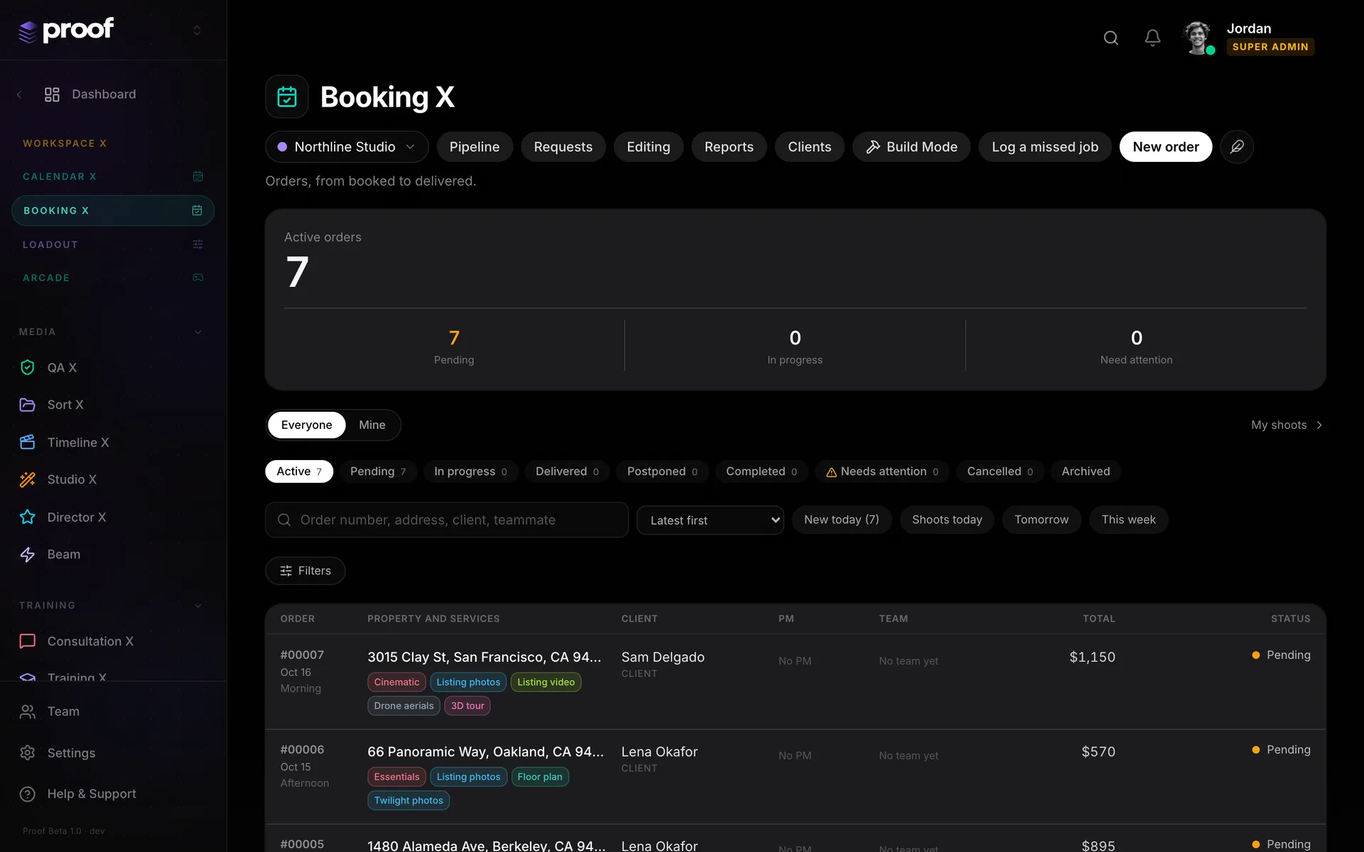Open the Northline Studio dropdown
This screenshot has height=852, width=1364.
(x=347, y=147)
